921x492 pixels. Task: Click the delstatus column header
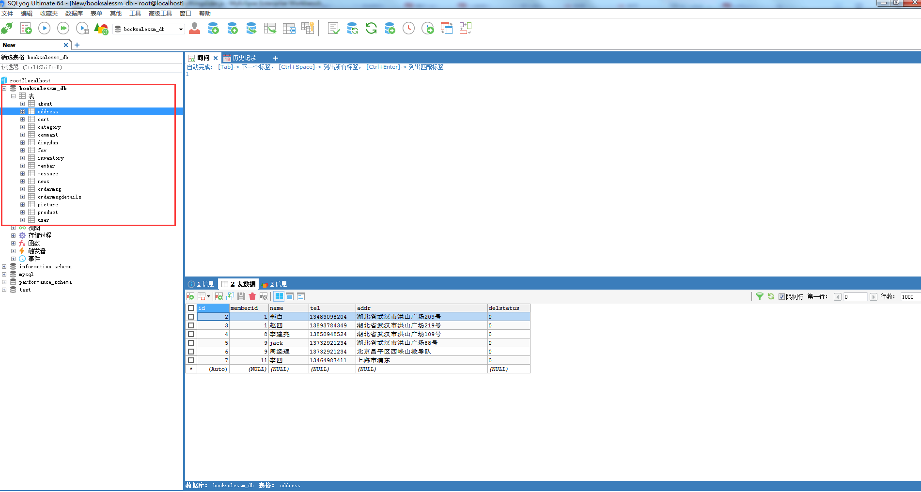tap(509, 308)
